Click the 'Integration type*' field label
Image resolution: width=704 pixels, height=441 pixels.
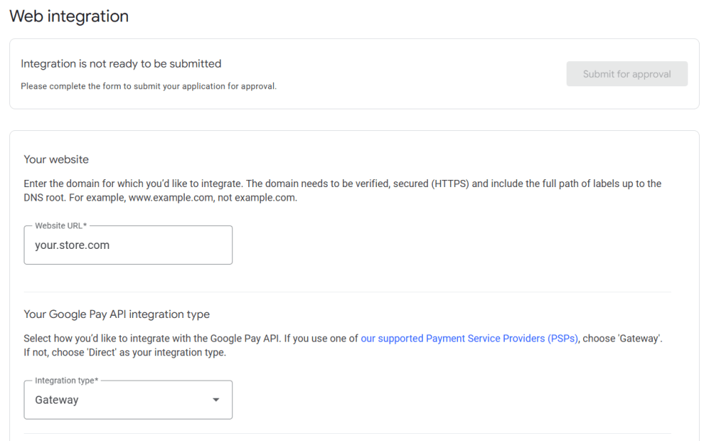[66, 381]
